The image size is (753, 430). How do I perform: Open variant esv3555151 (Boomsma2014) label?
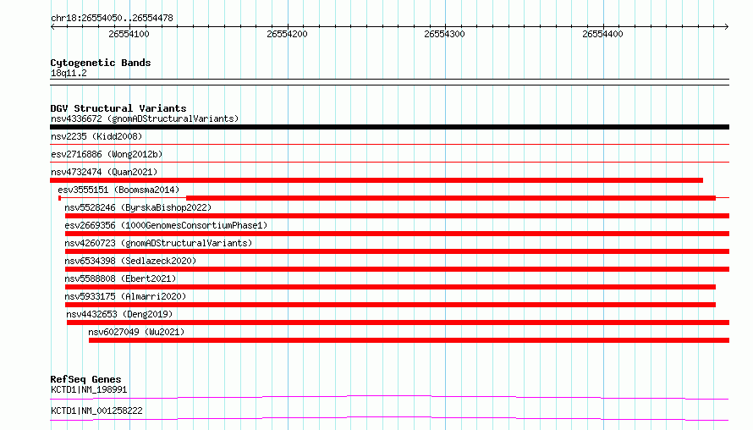[x=118, y=190]
